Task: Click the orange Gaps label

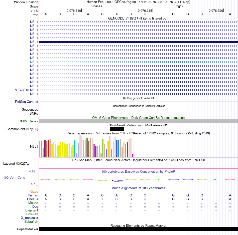Action: point(34,192)
